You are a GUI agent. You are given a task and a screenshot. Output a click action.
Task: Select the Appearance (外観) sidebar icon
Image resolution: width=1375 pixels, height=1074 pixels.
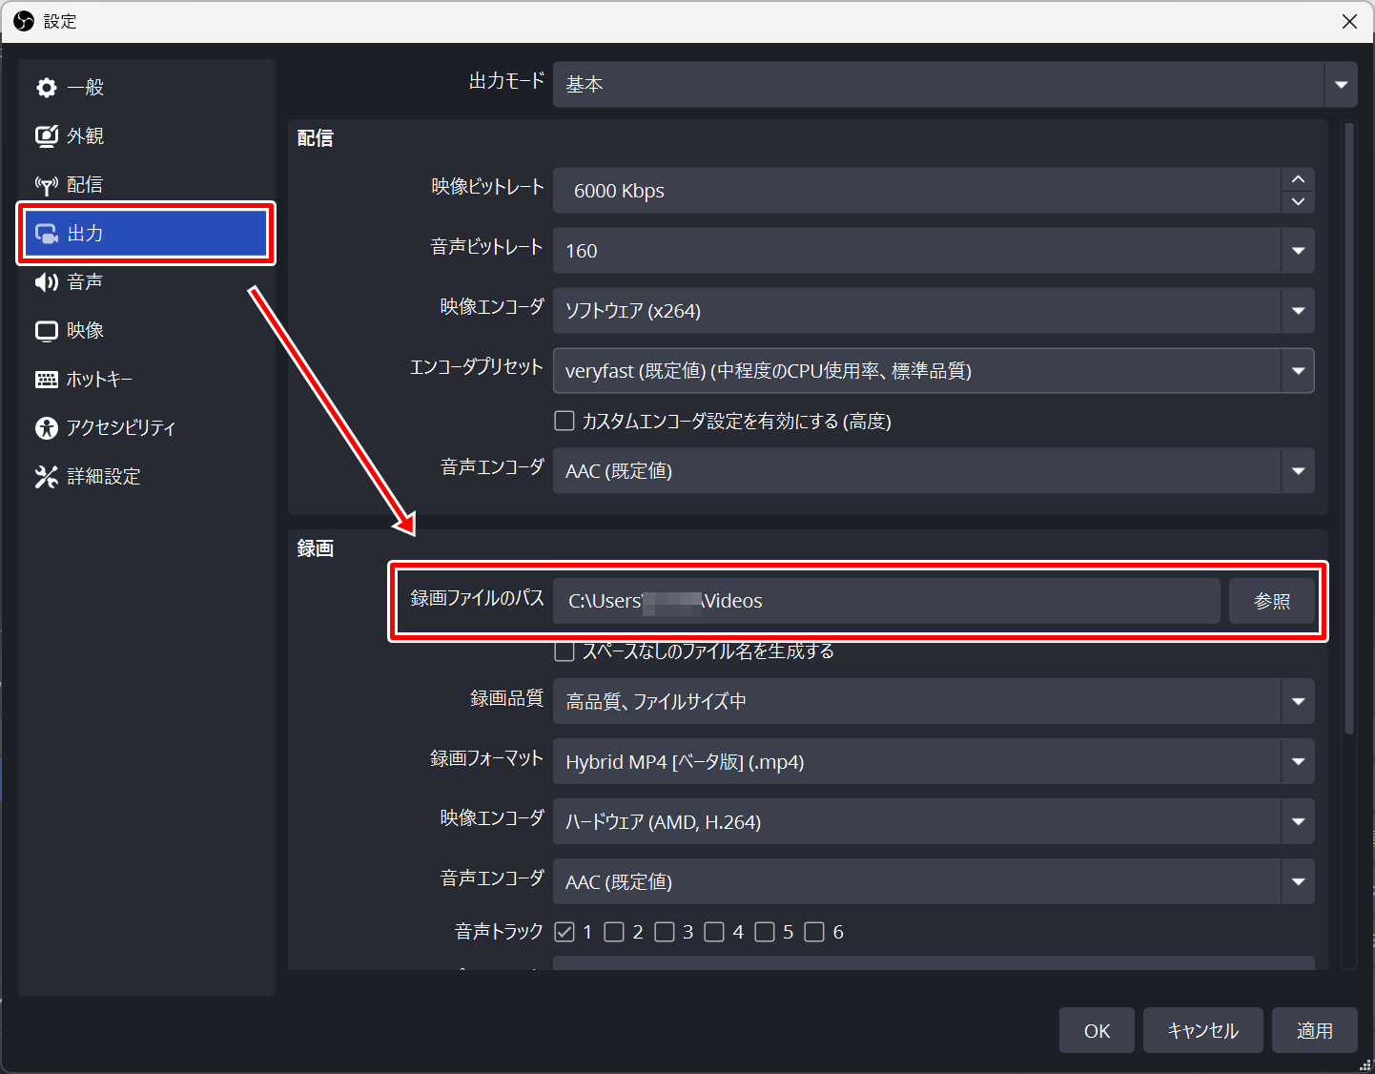point(47,136)
